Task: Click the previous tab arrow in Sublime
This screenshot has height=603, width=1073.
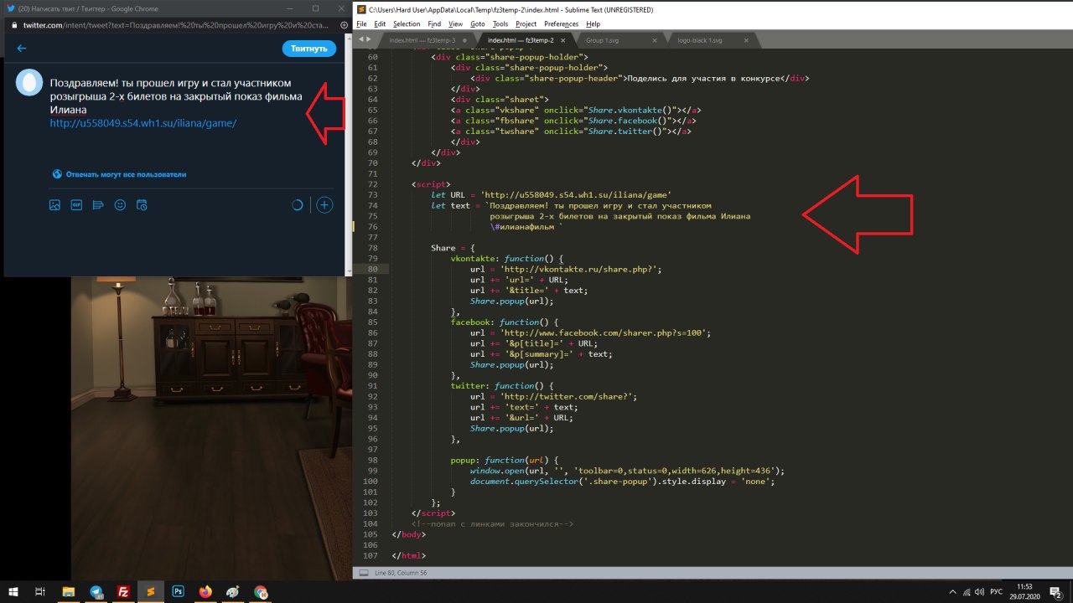Action: pos(360,39)
